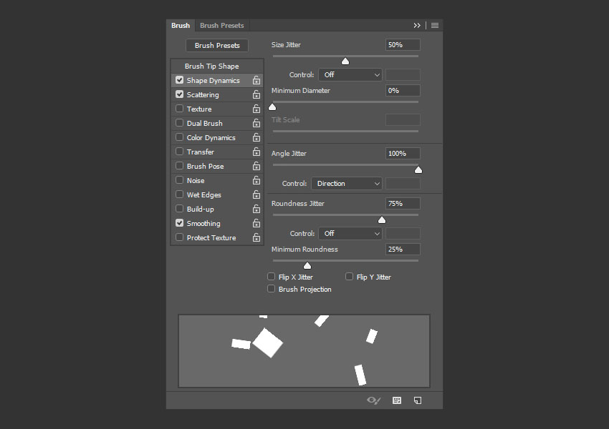Image resolution: width=609 pixels, height=429 pixels.
Task: Click the Brush Presets button
Action: point(217,46)
